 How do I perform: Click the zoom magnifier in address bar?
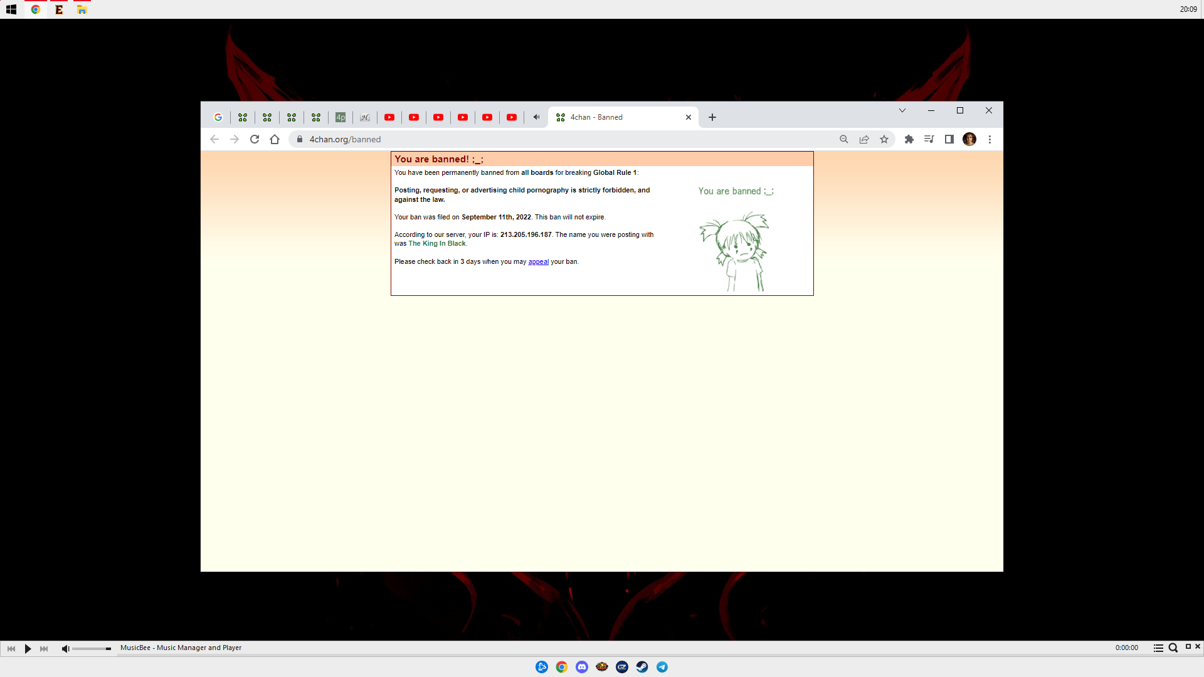coord(844,139)
